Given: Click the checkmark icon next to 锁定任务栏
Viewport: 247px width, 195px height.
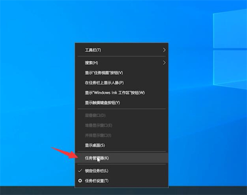Looking at the screenshot, I should click(x=79, y=170).
